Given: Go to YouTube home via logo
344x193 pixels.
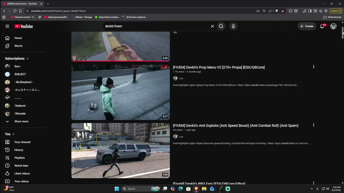Looking at the screenshot, I should pos(24,26).
